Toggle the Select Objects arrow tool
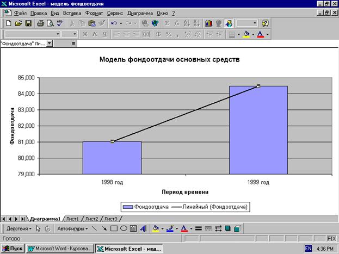 (38, 229)
